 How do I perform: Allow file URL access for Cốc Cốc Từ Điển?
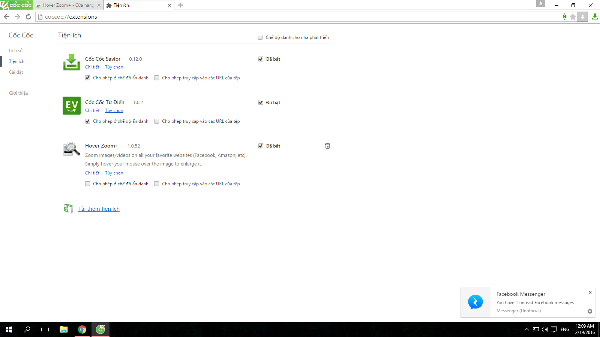point(157,121)
